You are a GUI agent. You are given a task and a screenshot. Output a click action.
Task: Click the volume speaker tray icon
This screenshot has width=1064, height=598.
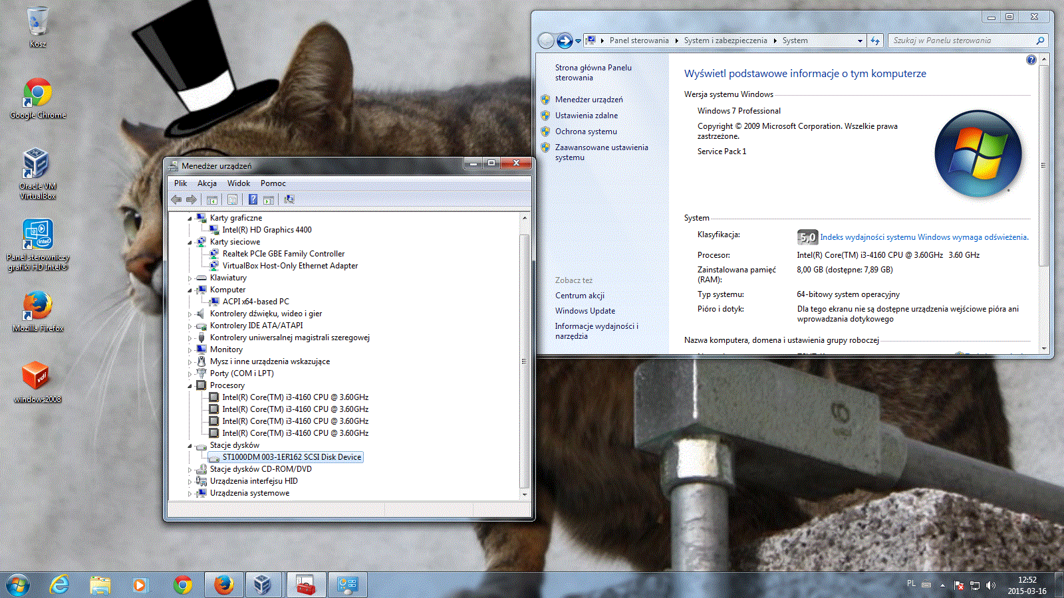tap(991, 585)
